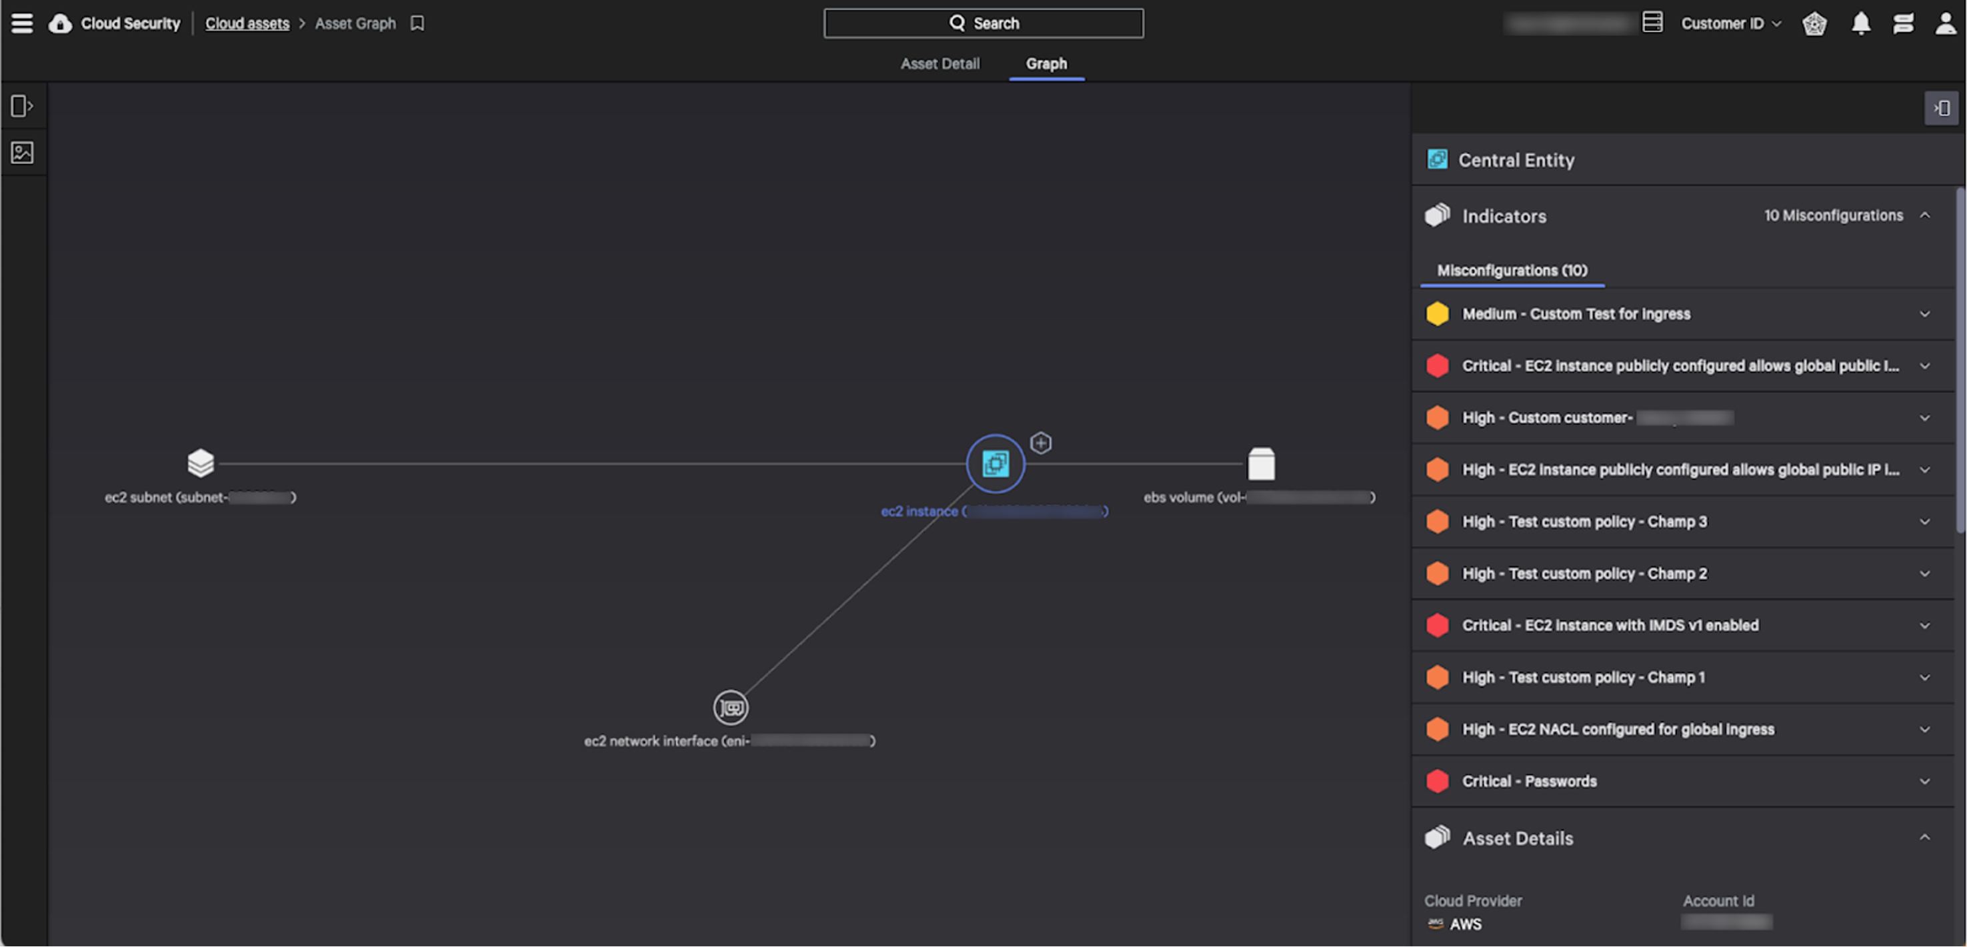Click the Account Id label
The image size is (1967, 947).
pyautogui.click(x=1718, y=900)
